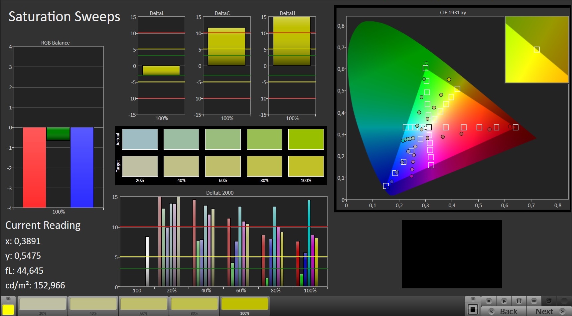The width and height of the screenshot is (572, 316).
Task: Click the single-read bracket icon
Action: coord(519,301)
